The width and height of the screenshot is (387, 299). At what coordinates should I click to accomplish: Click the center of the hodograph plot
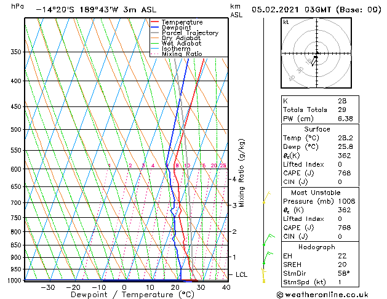click(316, 54)
